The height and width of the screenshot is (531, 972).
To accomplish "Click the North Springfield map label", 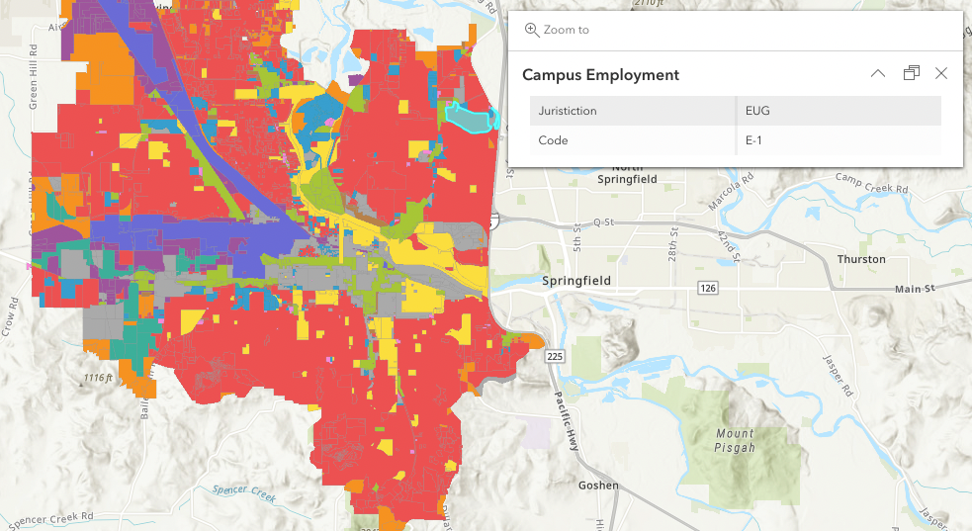I will pyautogui.click(x=627, y=174).
